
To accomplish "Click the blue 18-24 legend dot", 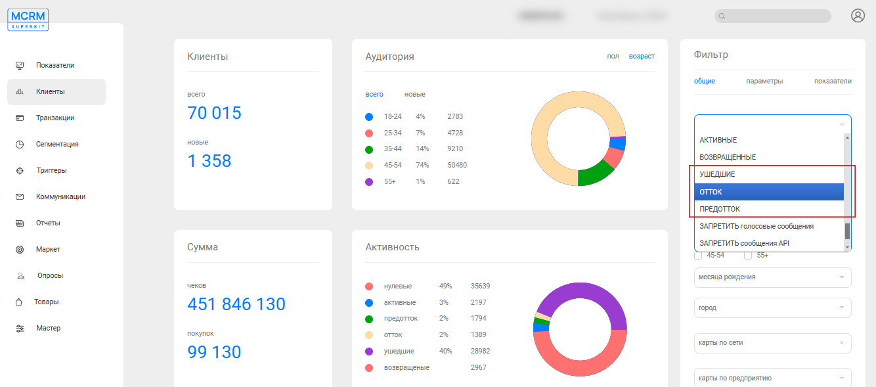I will (369, 117).
